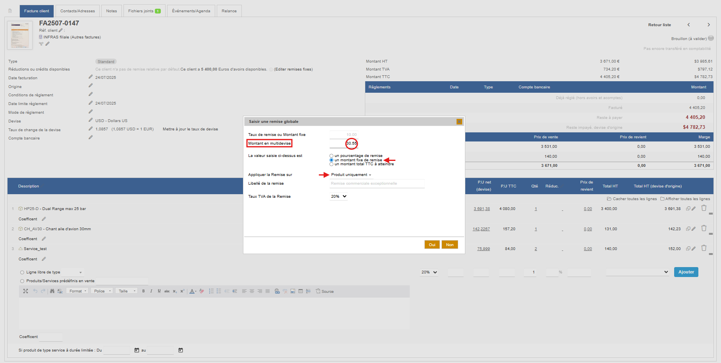The width and height of the screenshot is (721, 363).
Task: Confirm the remise dialog with Oui
Action: tap(432, 245)
